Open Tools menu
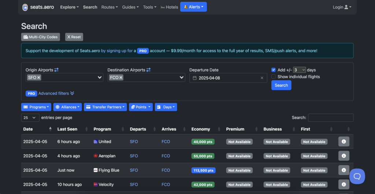375x194 pixels. (x=149, y=7)
